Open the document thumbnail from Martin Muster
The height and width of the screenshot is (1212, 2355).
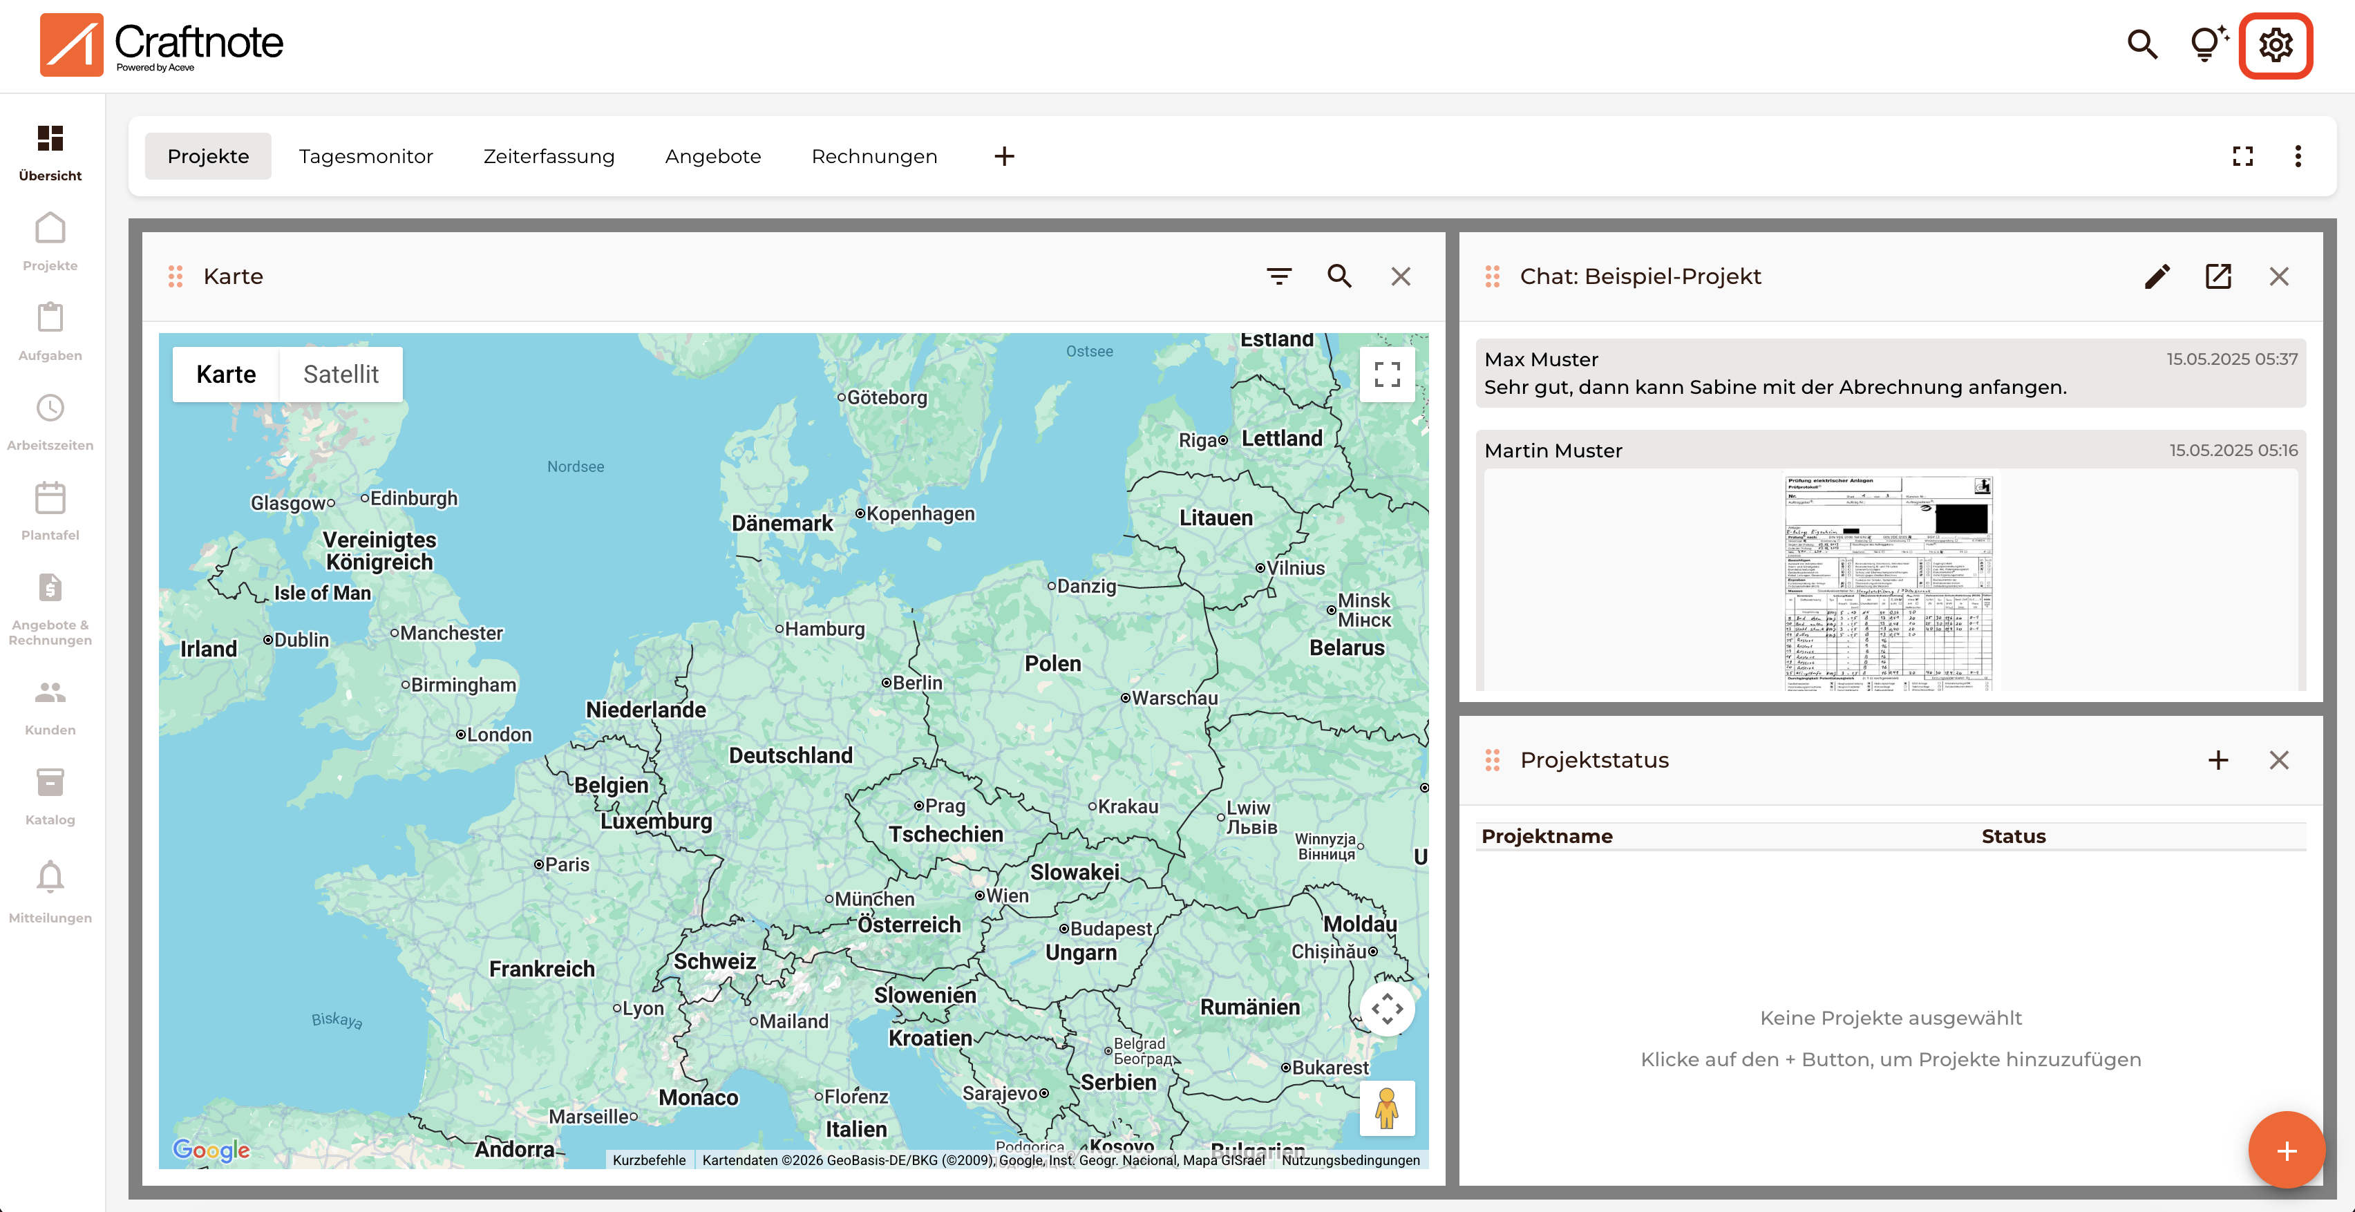coord(1889,581)
